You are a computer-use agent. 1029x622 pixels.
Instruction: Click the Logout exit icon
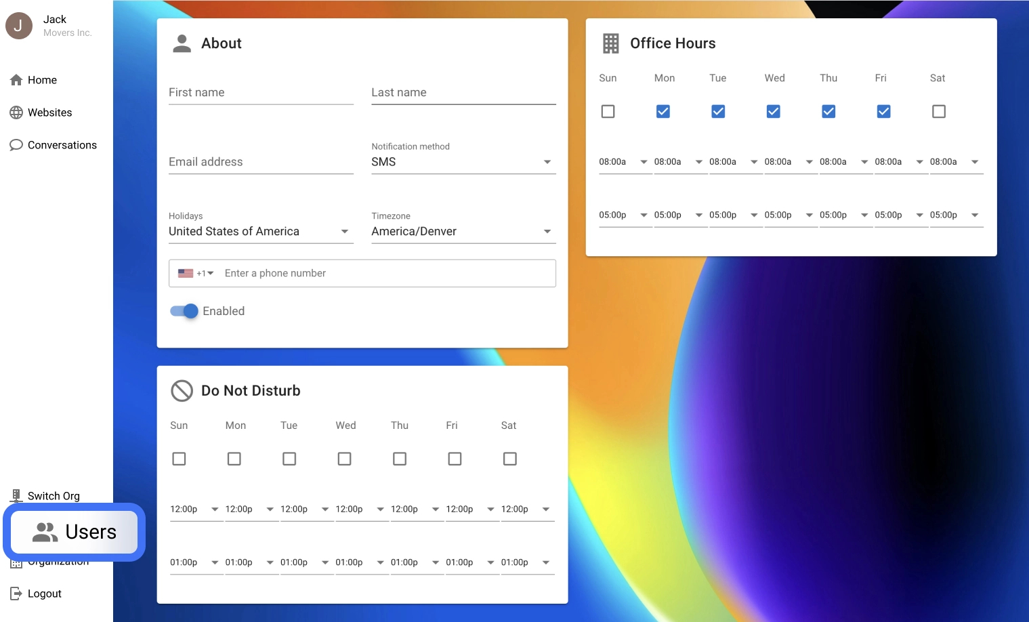pyautogui.click(x=16, y=594)
